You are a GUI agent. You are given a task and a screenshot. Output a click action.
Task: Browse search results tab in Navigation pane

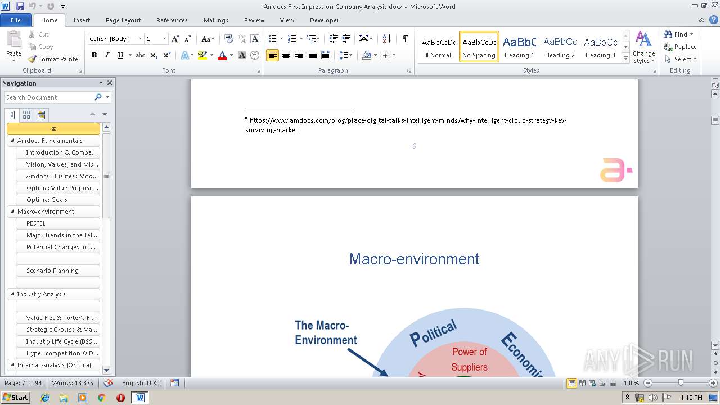point(41,115)
